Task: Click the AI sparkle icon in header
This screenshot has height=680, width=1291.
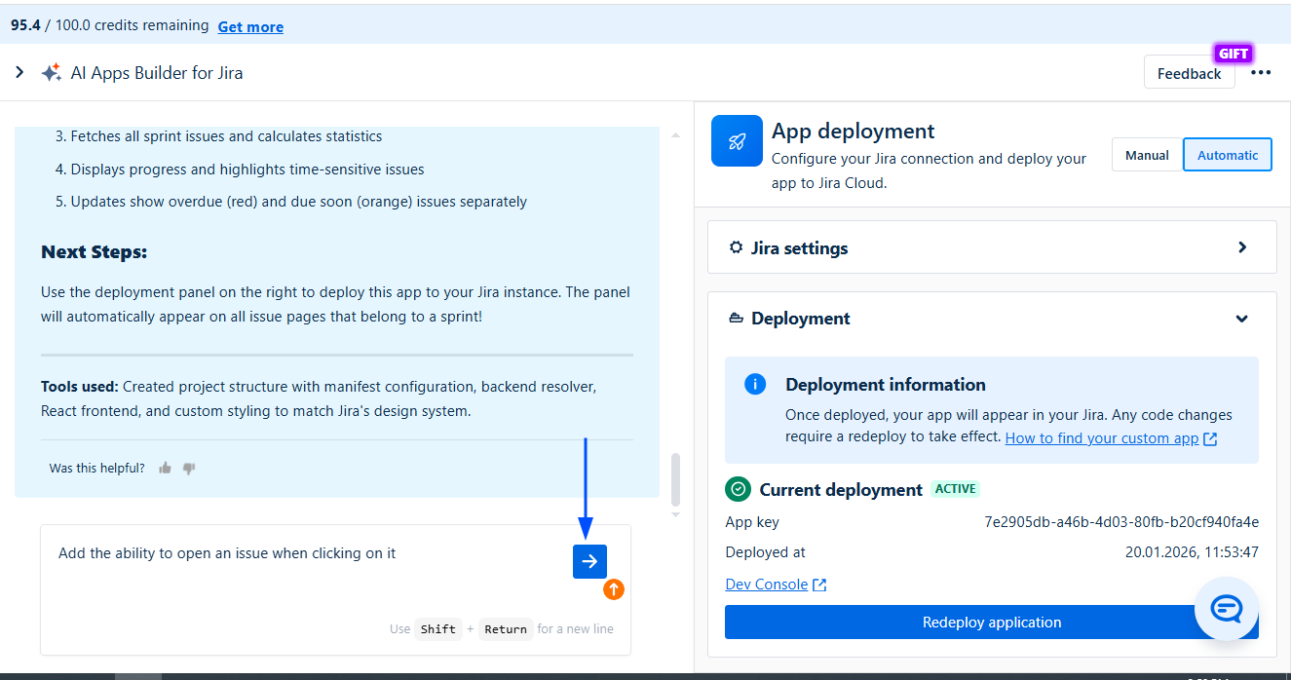Action: tap(52, 73)
